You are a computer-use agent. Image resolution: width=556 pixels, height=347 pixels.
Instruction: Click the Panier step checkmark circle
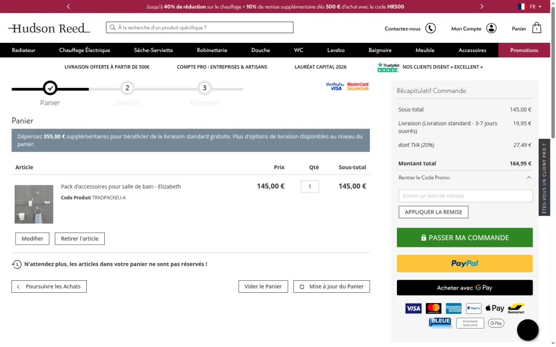50,88
